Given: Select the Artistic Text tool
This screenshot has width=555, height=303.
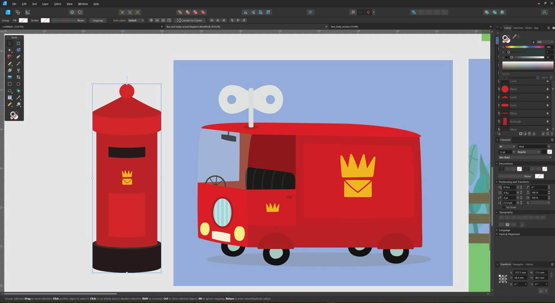Looking at the screenshot, I should [x=10, y=97].
